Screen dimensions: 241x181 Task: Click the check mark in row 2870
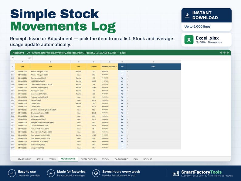pos(128,148)
